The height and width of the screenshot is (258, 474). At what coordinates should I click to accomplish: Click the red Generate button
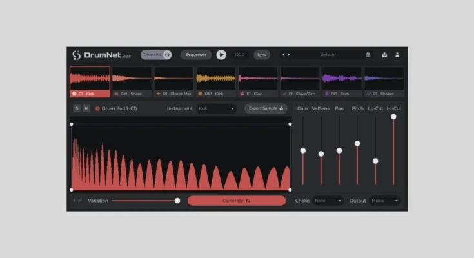tap(236, 201)
